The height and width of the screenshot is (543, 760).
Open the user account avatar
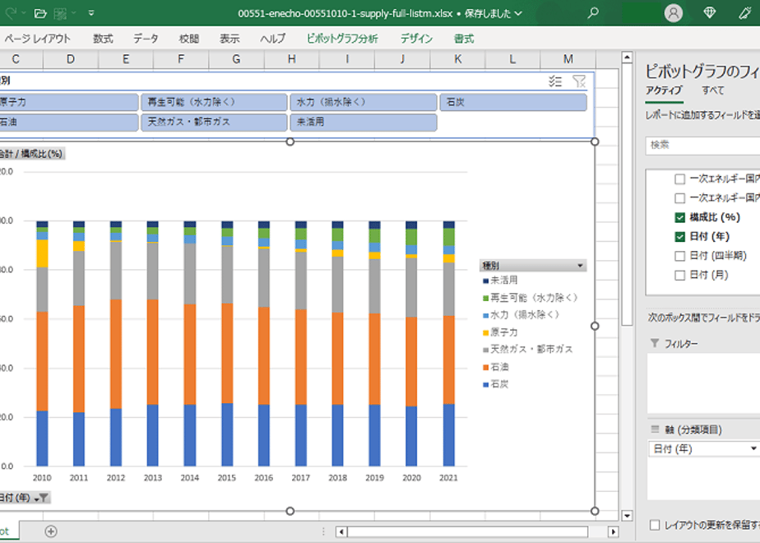pyautogui.click(x=674, y=13)
